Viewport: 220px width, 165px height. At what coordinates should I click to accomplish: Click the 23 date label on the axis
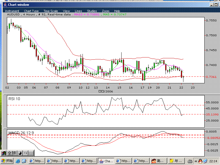(x=193, y=87)
